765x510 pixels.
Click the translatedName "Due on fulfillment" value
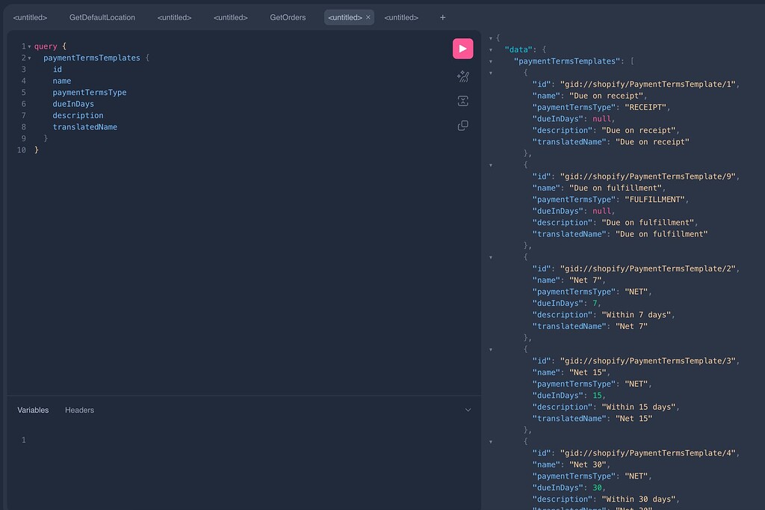point(662,234)
